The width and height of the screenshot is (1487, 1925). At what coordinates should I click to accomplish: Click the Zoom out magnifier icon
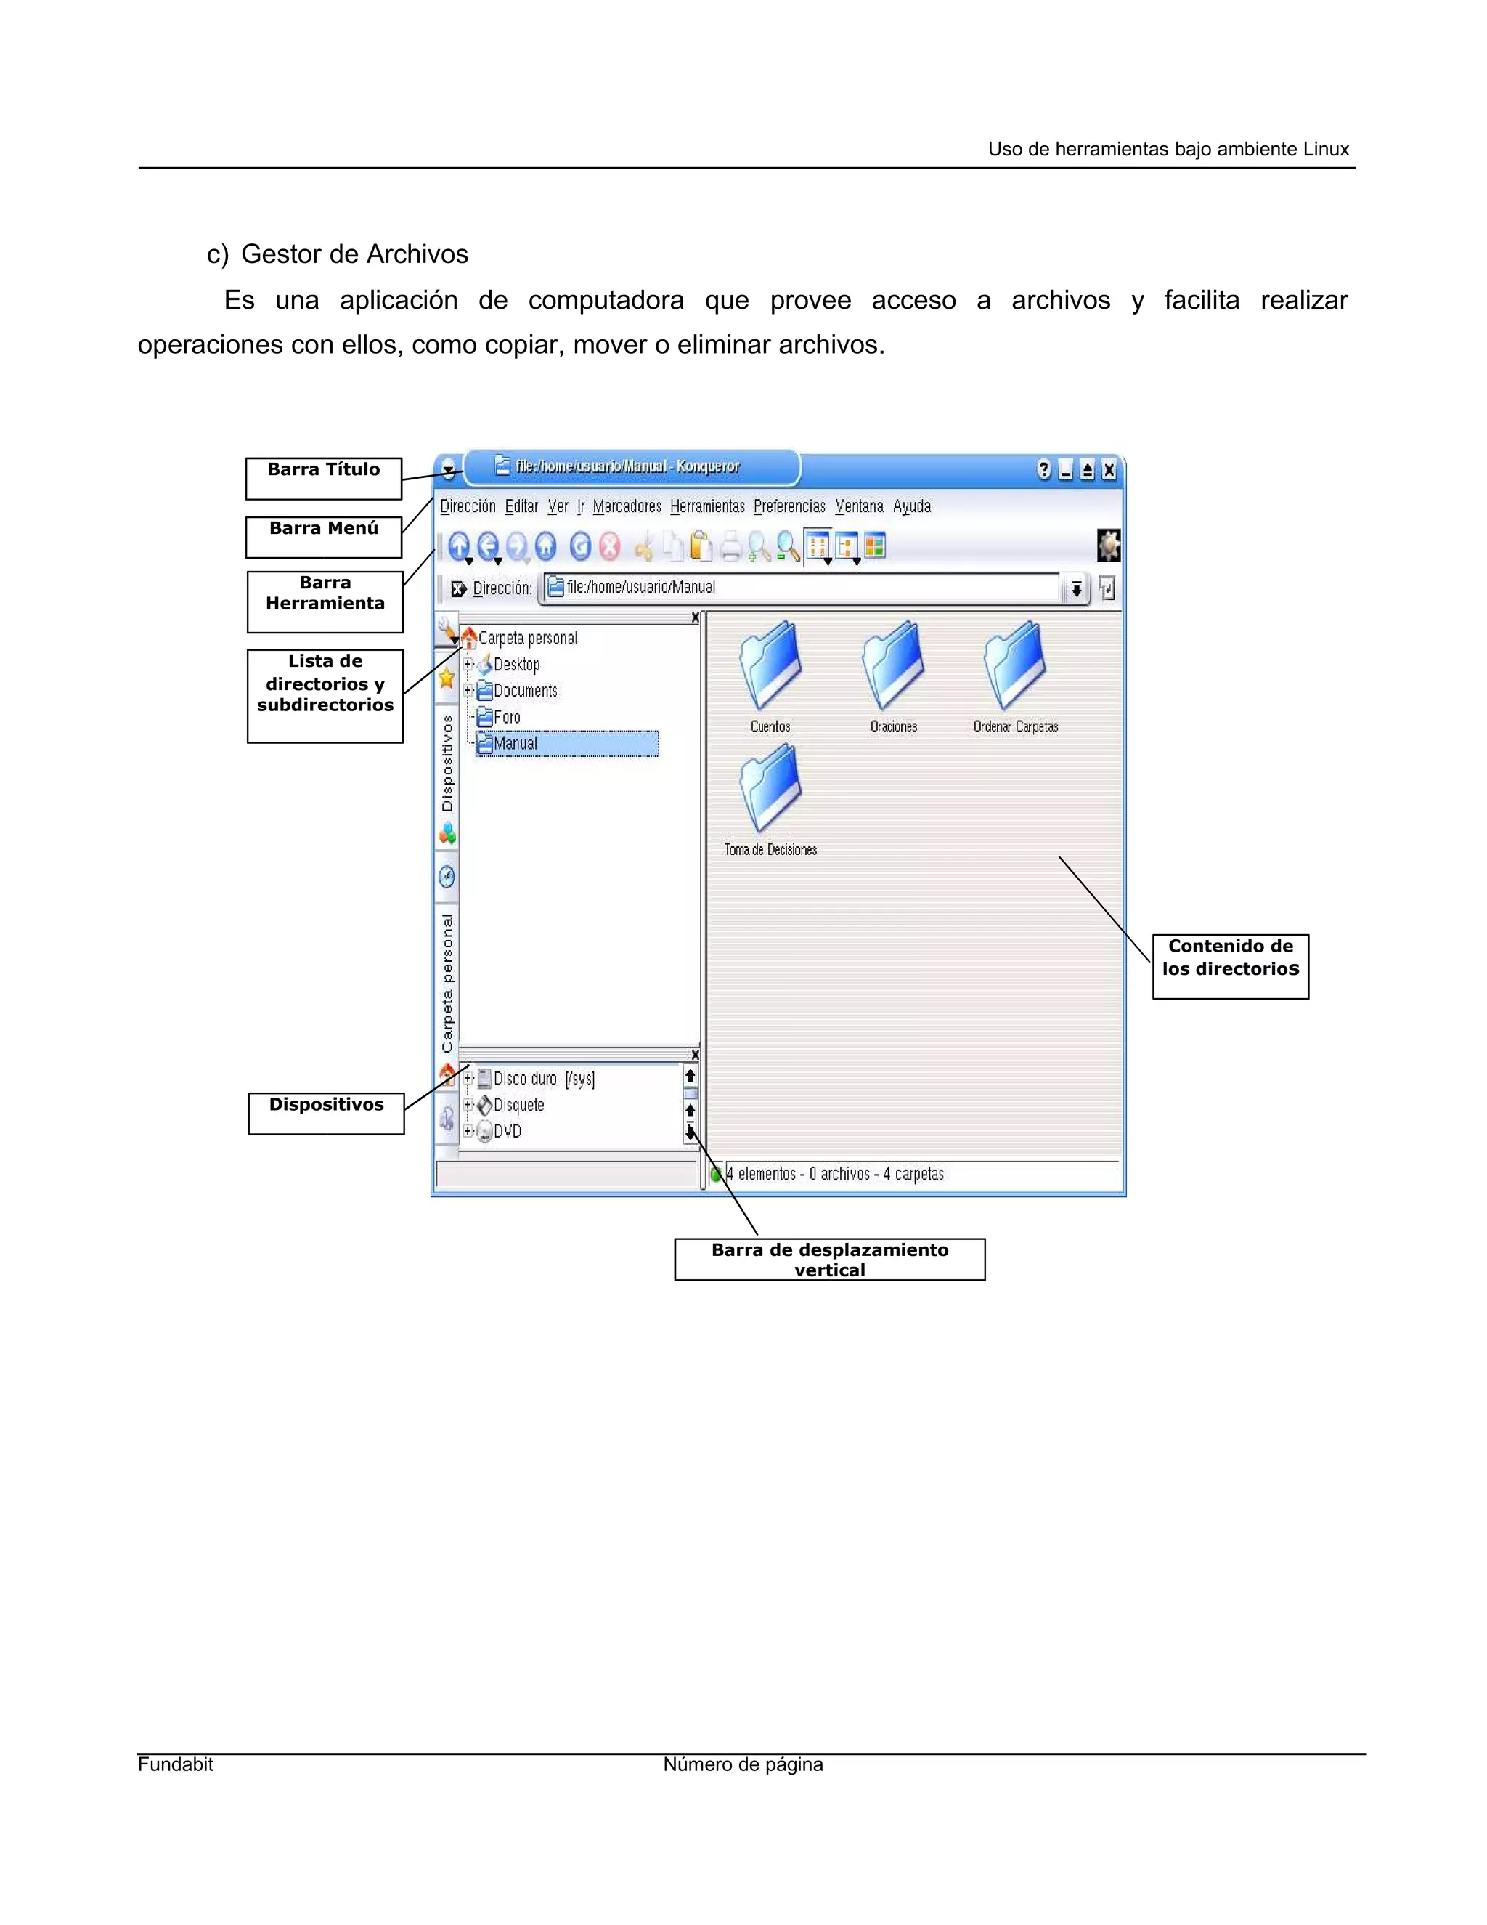point(788,546)
